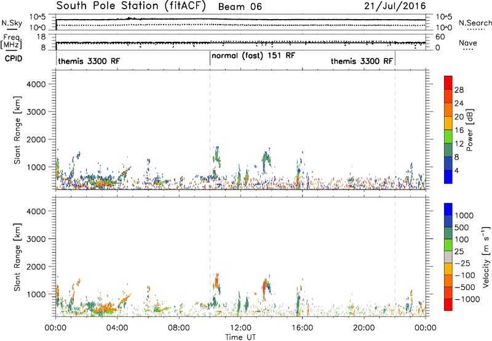492x341 pixels.
Task: Click the '16' tick on the Power color bar
Action: click(459, 130)
